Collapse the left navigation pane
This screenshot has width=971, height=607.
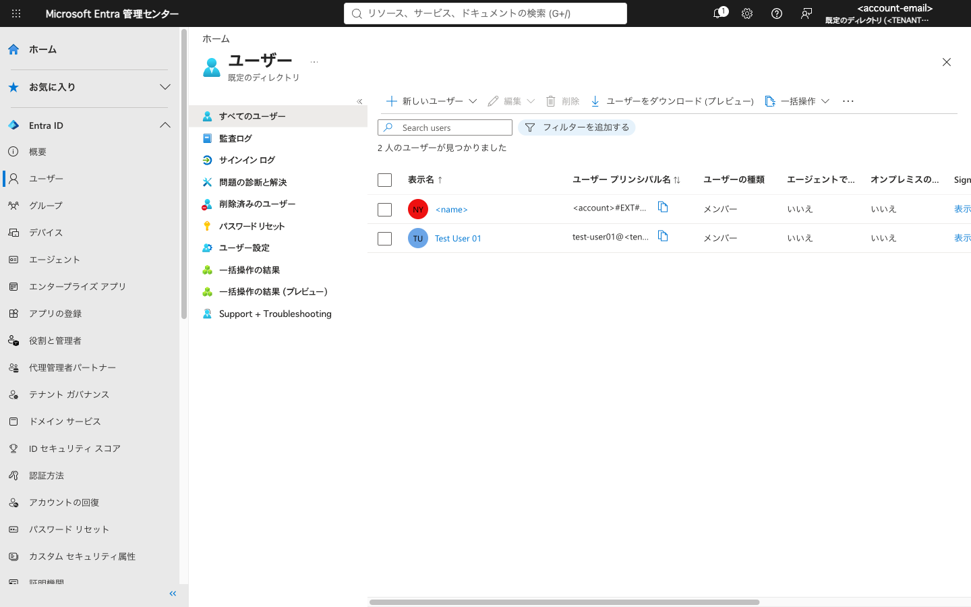tap(173, 594)
